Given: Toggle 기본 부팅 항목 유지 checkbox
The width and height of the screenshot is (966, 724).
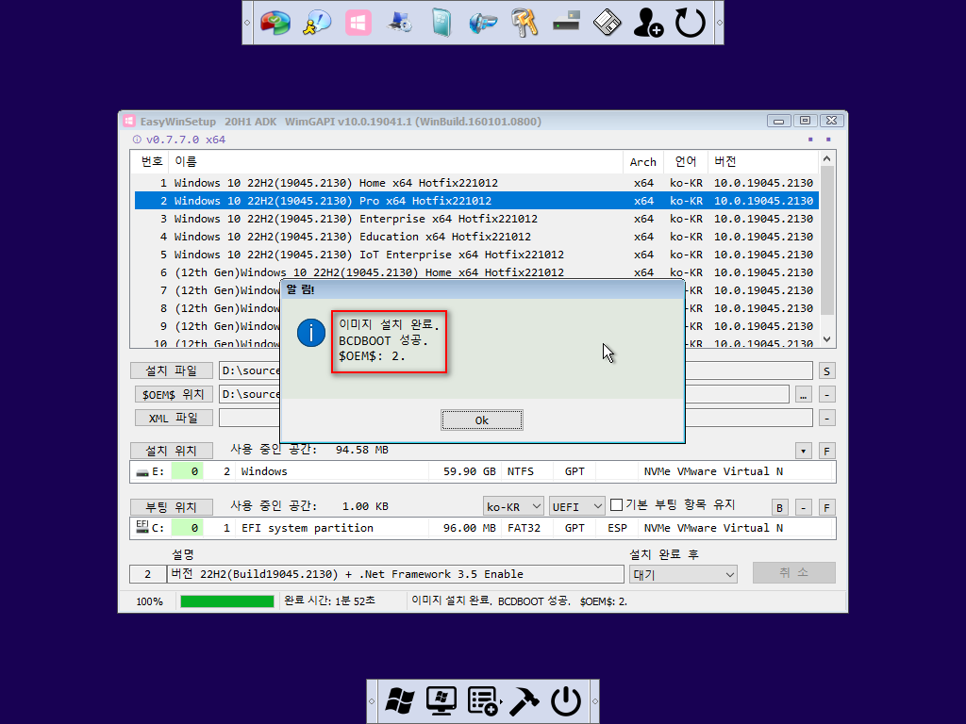Looking at the screenshot, I should [616, 505].
